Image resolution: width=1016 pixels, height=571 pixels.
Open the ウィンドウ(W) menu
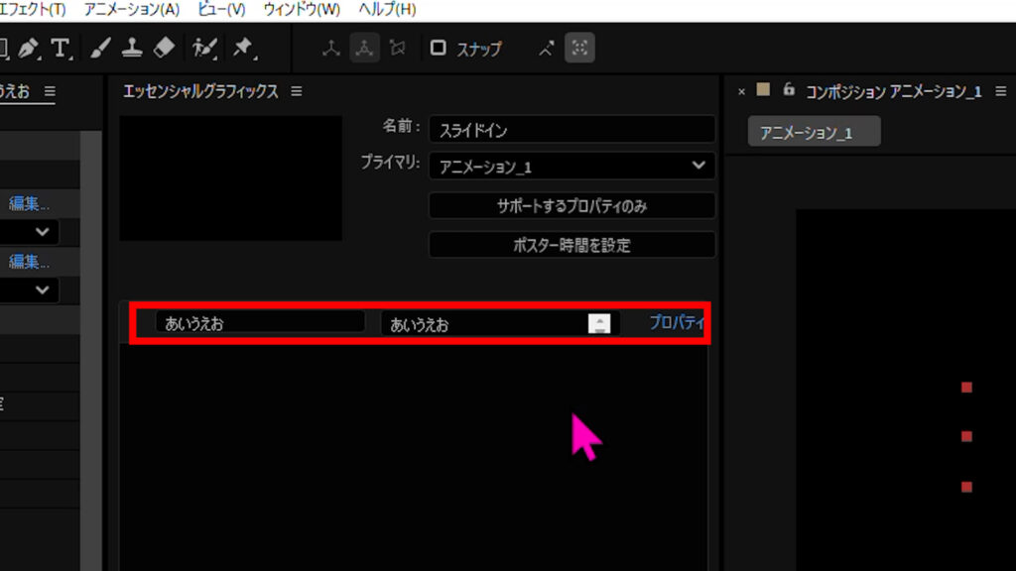(x=302, y=9)
